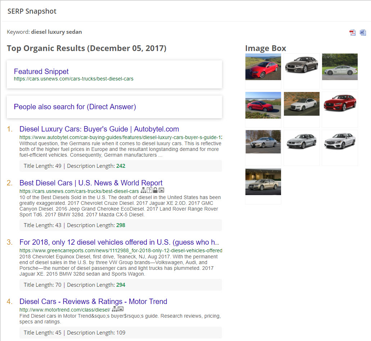Screen dimensions: 371x341
Task: Open the Featured Snippet link
Action: click(x=41, y=72)
